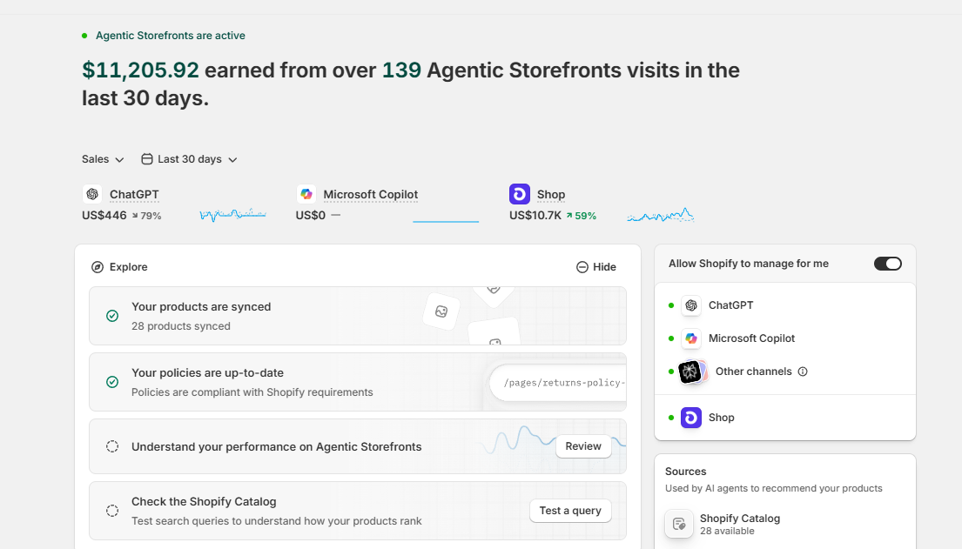The width and height of the screenshot is (962, 549).
Task: Open the Your policies are up-to-date card
Action: (358, 382)
